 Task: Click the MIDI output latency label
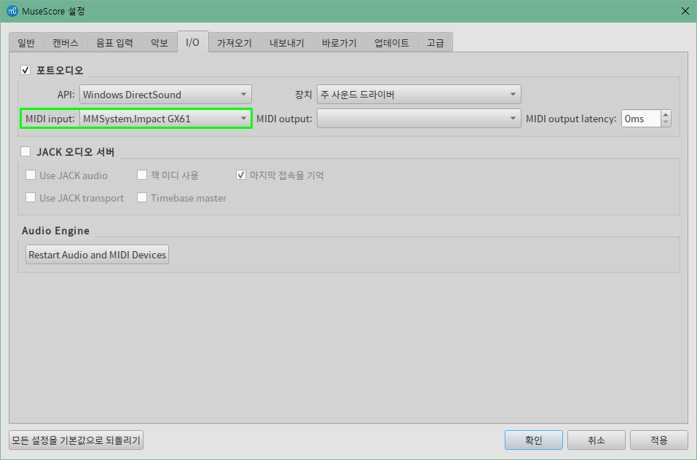pos(571,119)
